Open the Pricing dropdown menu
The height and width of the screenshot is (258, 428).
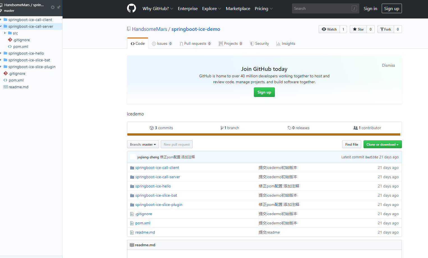point(264,8)
